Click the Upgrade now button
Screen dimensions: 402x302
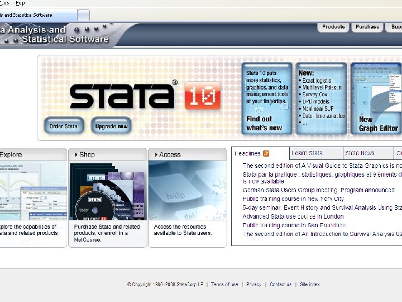pos(111,126)
